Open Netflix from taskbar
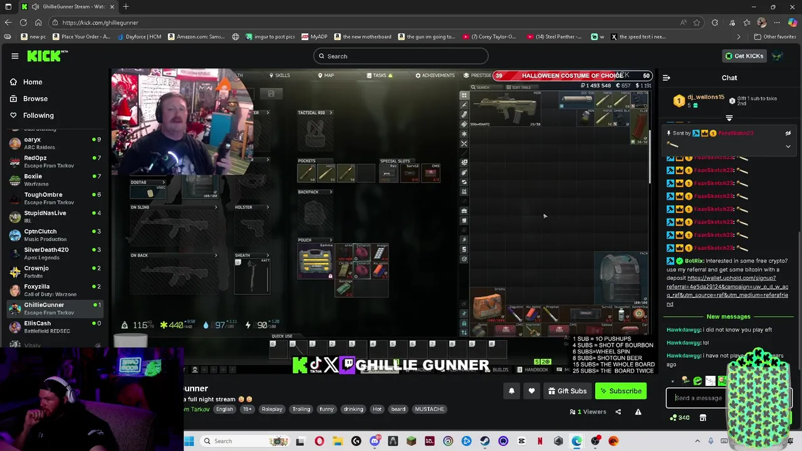 click(x=540, y=441)
